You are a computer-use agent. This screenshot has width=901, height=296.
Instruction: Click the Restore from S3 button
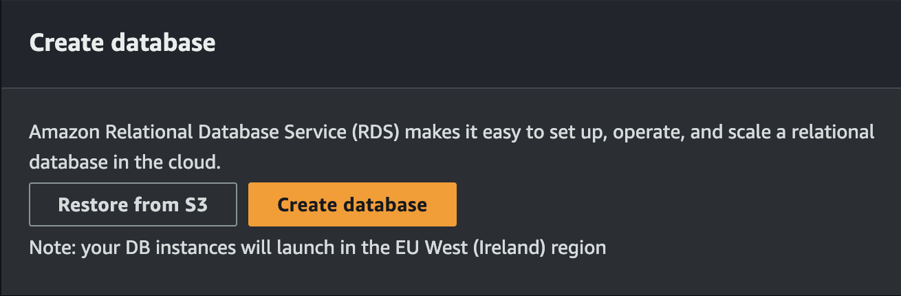point(133,204)
